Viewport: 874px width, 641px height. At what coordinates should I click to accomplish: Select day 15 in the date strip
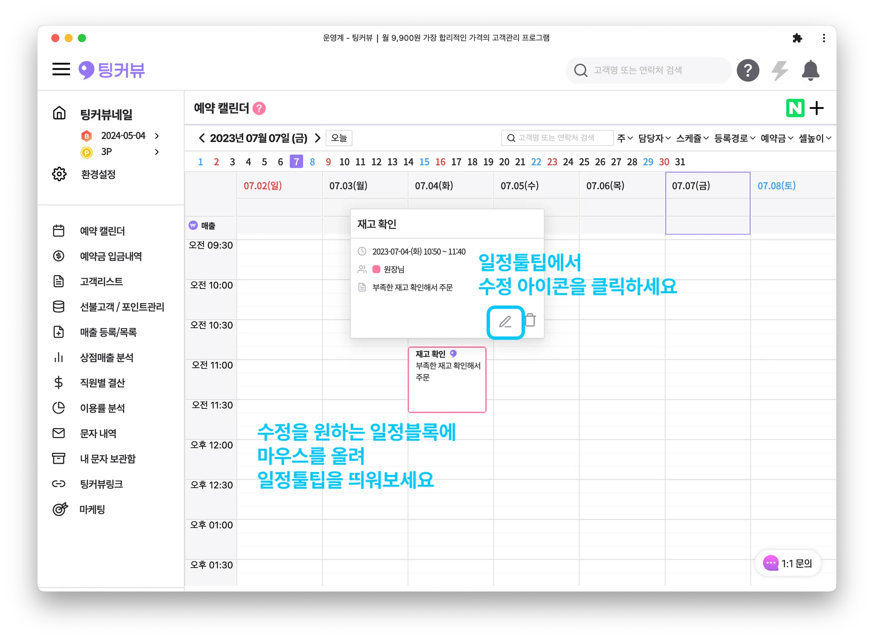click(424, 162)
